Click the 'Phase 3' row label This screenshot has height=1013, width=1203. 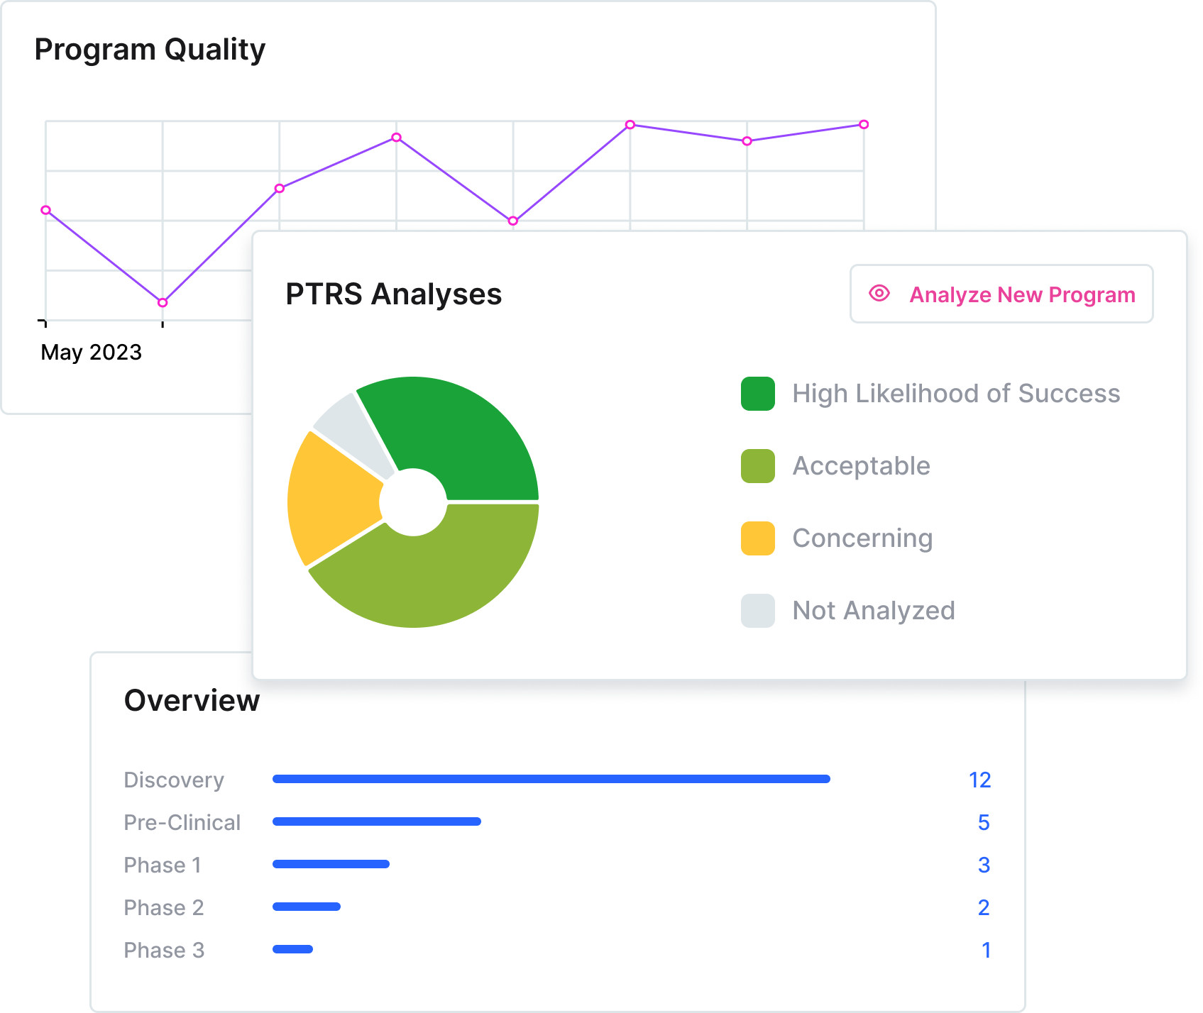coord(164,951)
